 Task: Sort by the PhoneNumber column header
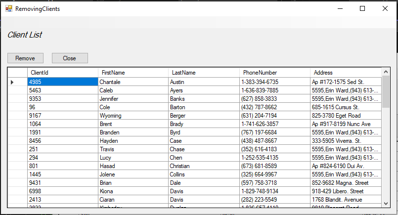coord(274,73)
